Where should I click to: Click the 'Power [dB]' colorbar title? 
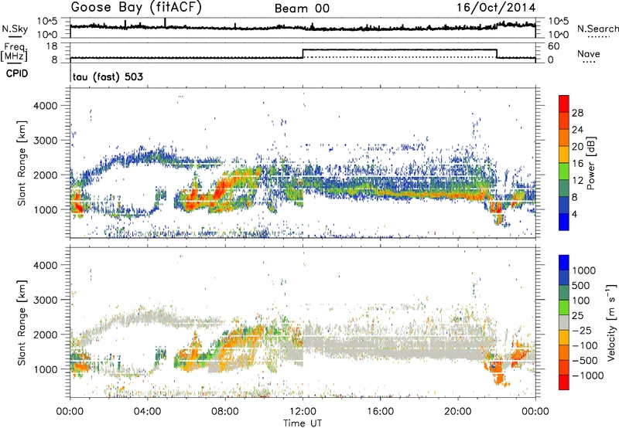pyautogui.click(x=590, y=163)
